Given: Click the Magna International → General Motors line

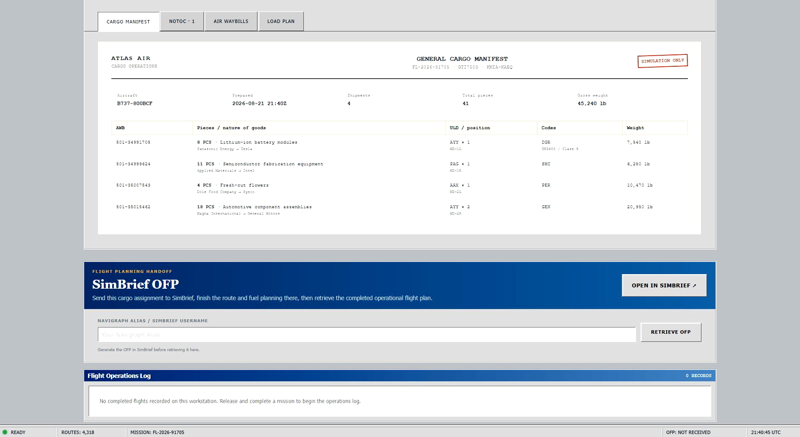Looking at the screenshot, I should (x=238, y=213).
